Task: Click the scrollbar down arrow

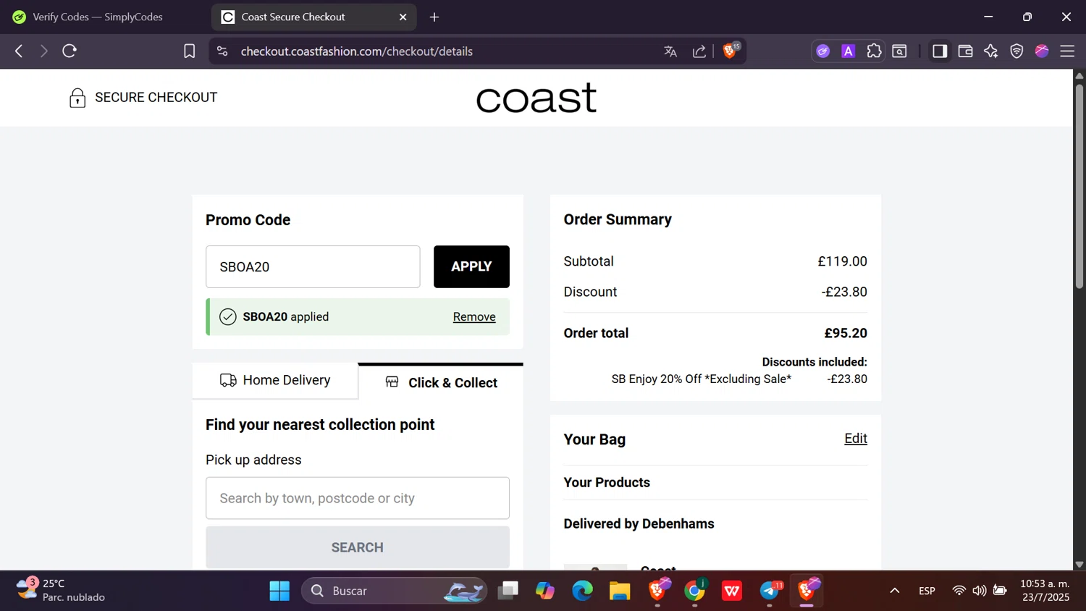Action: click(1079, 564)
